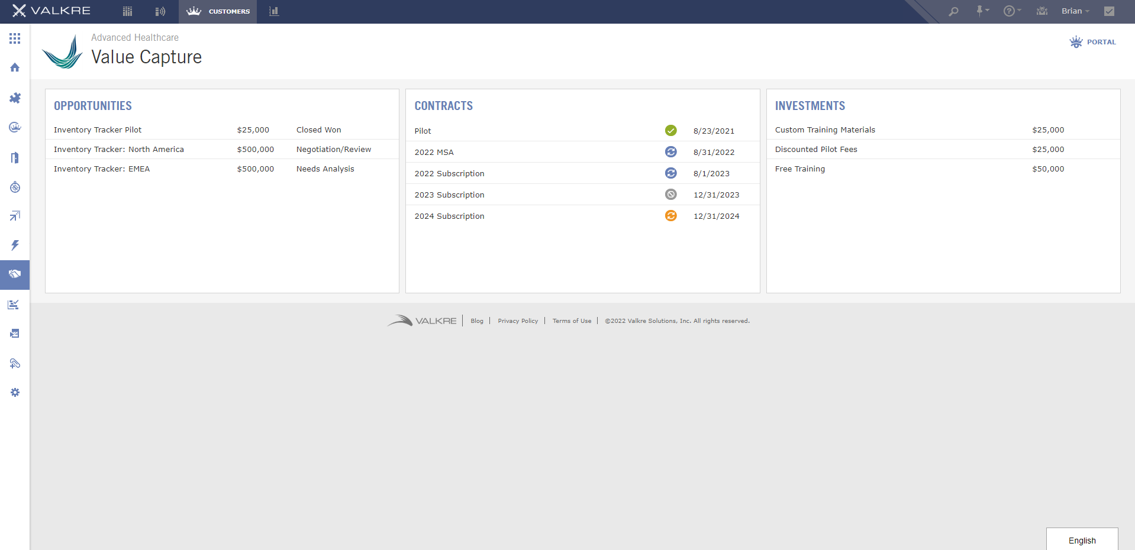This screenshot has width=1135, height=550.
Task: Open the apps grid icon in sidebar
Action: (x=15, y=38)
